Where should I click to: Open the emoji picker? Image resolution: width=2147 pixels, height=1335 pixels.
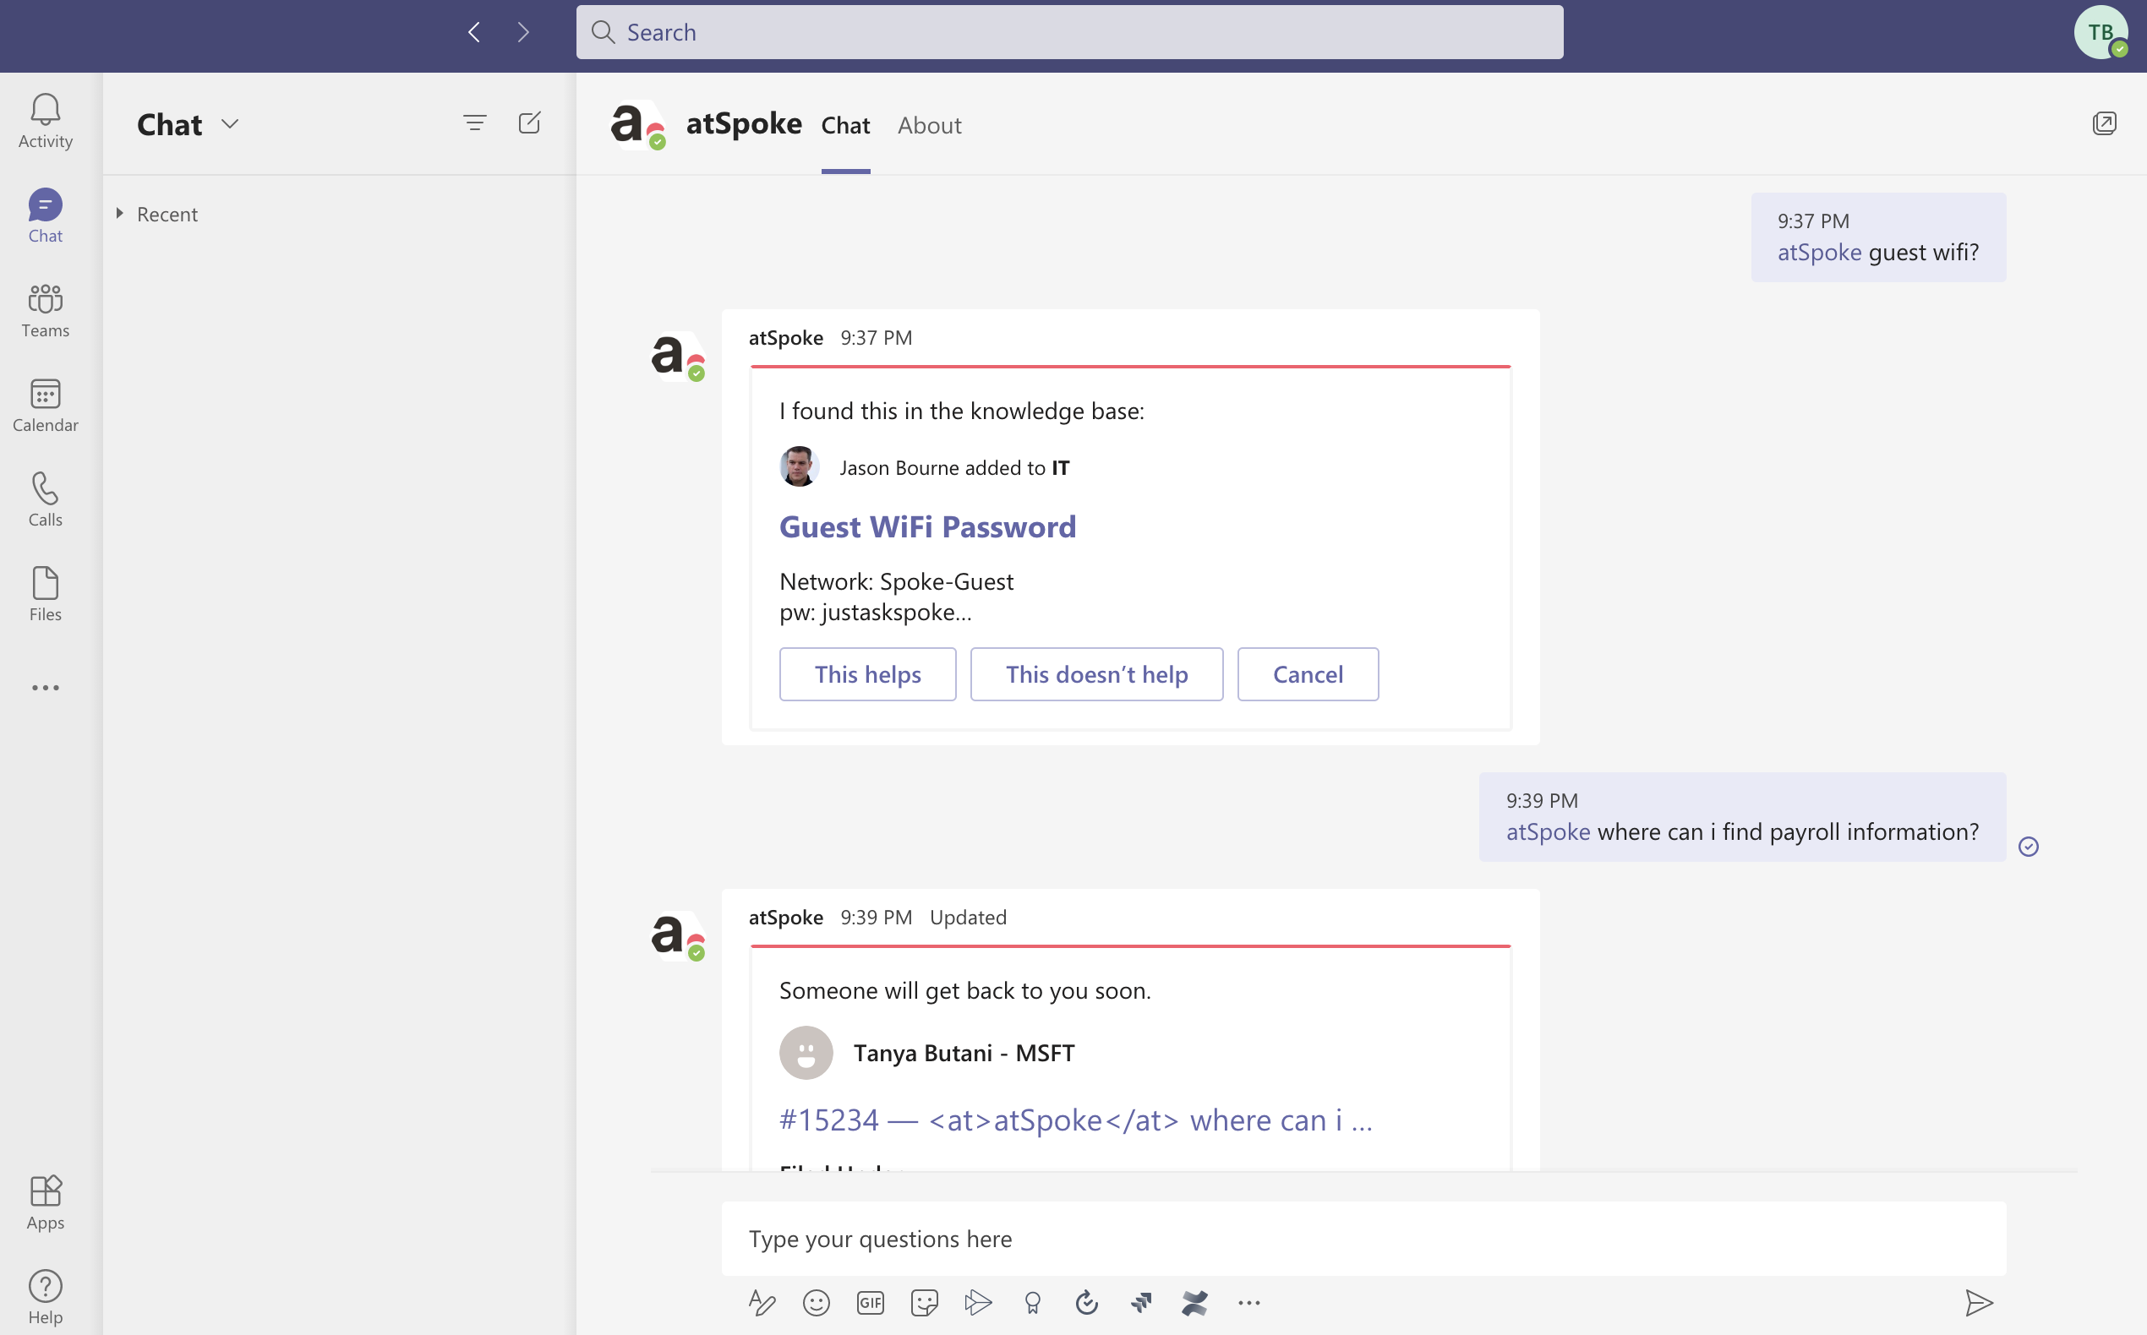tap(816, 1302)
